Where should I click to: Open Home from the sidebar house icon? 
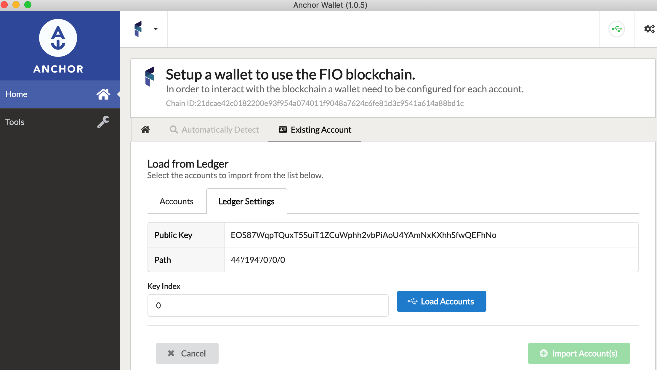pos(103,94)
